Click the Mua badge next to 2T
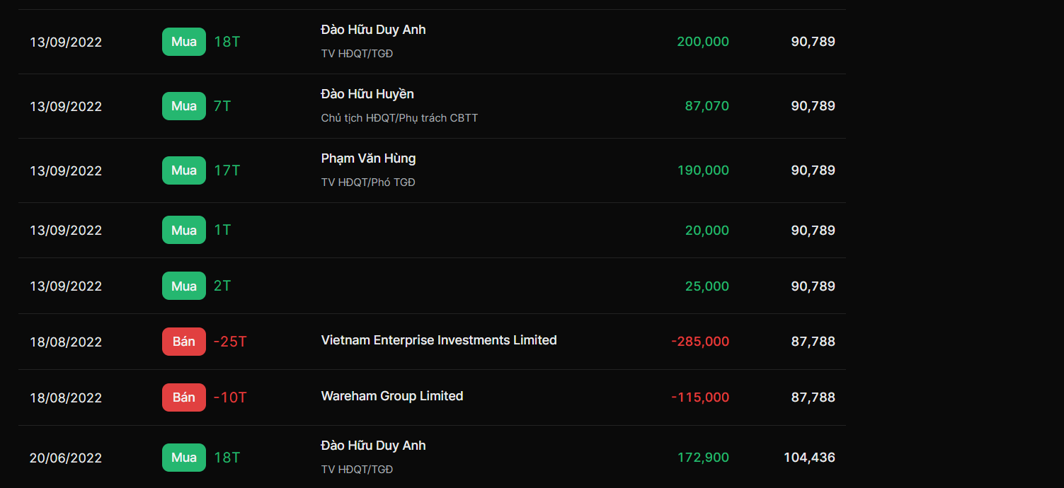 [x=184, y=286]
